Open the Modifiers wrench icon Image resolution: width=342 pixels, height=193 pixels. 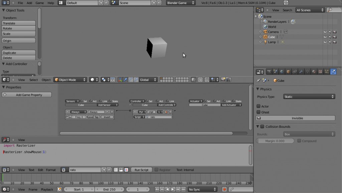coord(301,71)
